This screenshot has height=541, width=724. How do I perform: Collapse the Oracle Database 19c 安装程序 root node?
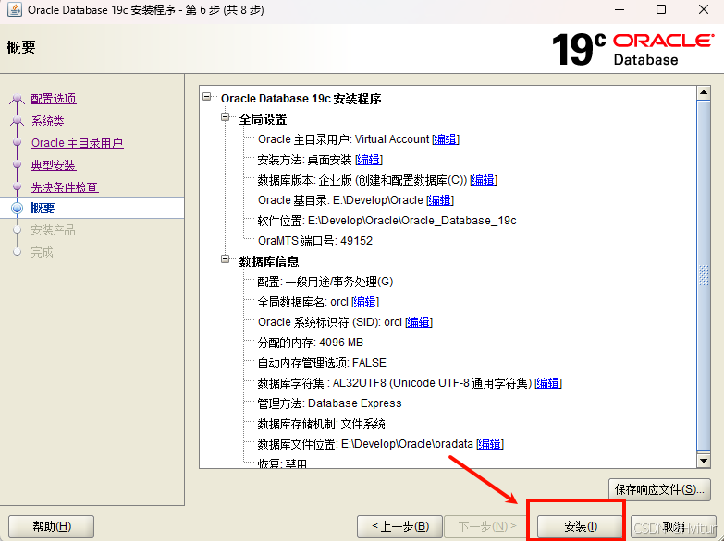click(x=207, y=96)
